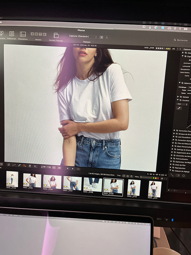Click the compare view icon beside arrows
The width and height of the screenshot is (191, 255).
click(78, 169)
